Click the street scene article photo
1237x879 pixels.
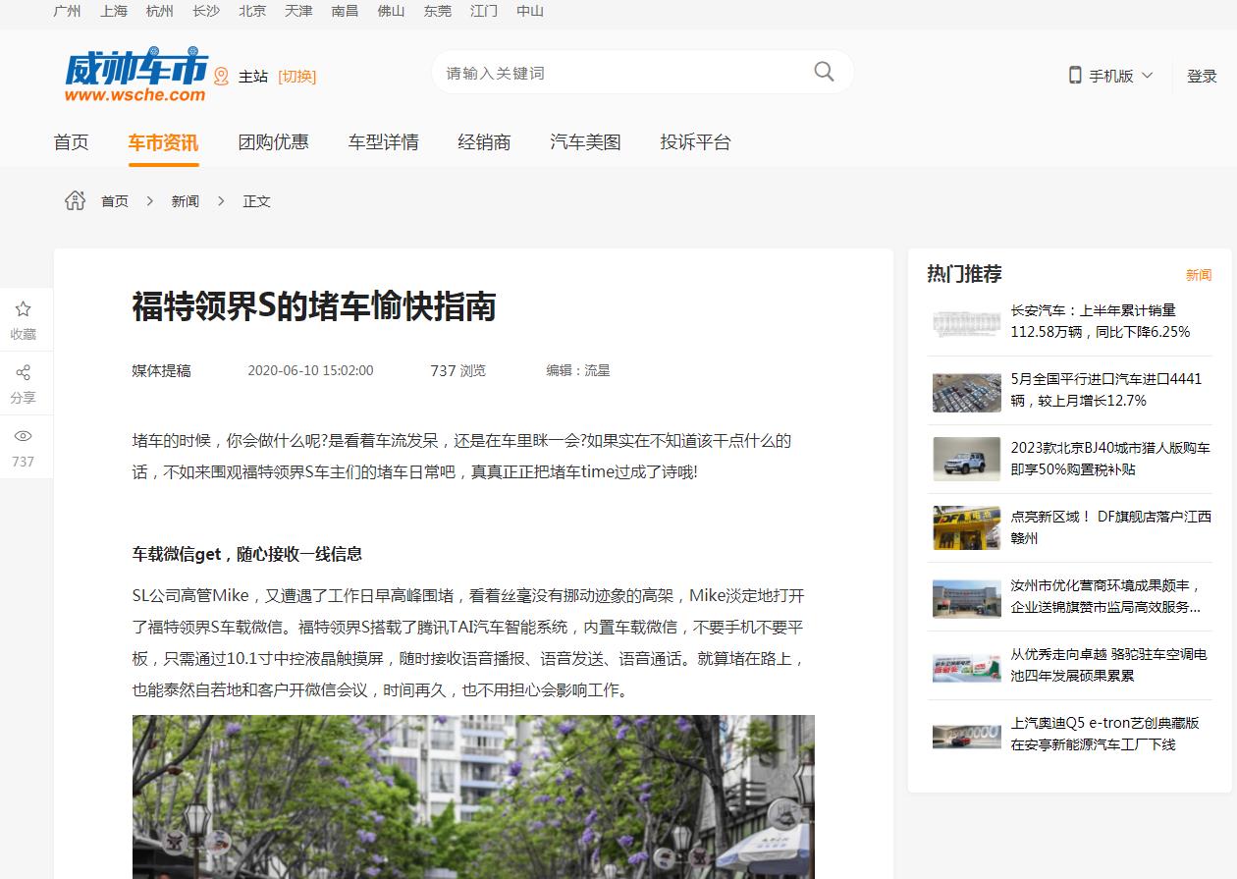473,797
